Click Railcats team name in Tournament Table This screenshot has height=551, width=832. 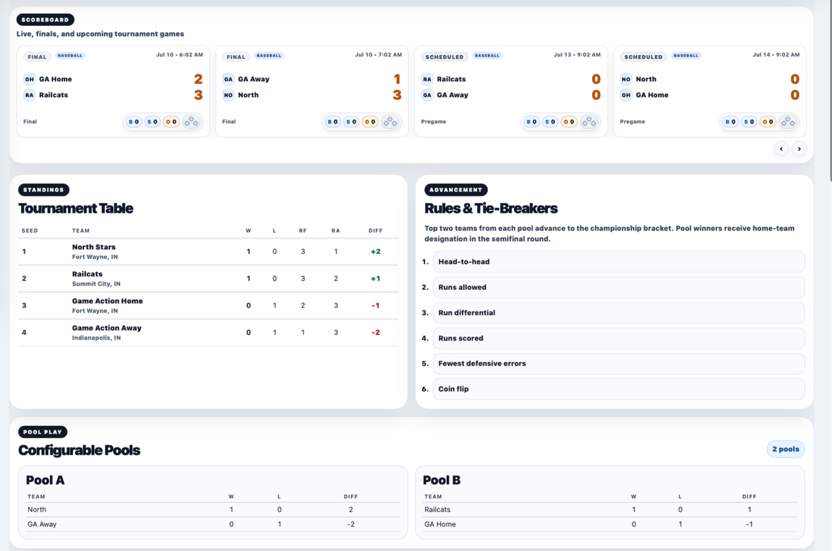[x=87, y=274]
